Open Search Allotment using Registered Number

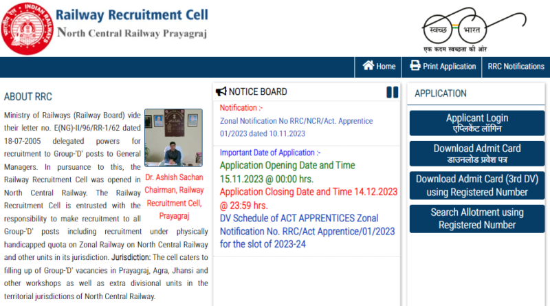point(477,219)
